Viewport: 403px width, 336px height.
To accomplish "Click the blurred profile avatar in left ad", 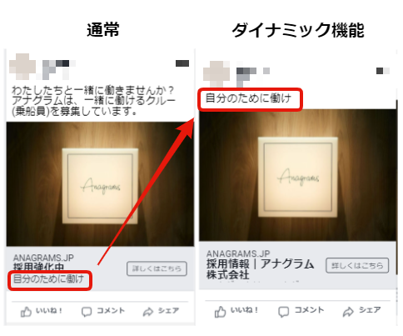I will click(22, 67).
